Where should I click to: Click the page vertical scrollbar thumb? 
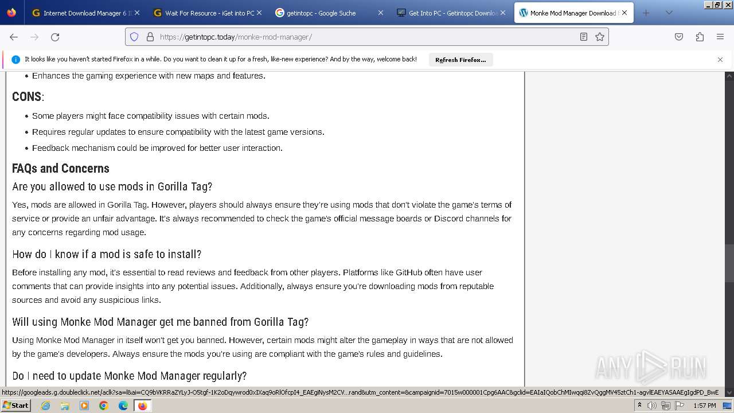click(729, 263)
